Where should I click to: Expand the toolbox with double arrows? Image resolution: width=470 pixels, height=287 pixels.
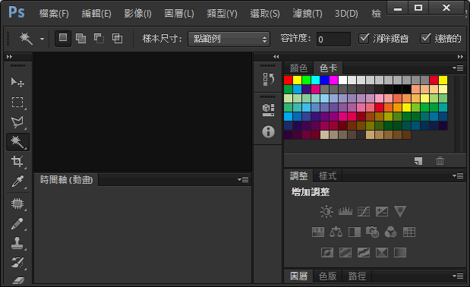tap(9, 57)
